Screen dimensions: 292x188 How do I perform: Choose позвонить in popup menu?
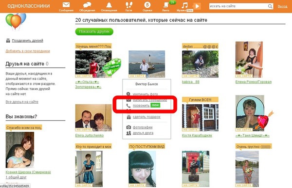point(141,106)
